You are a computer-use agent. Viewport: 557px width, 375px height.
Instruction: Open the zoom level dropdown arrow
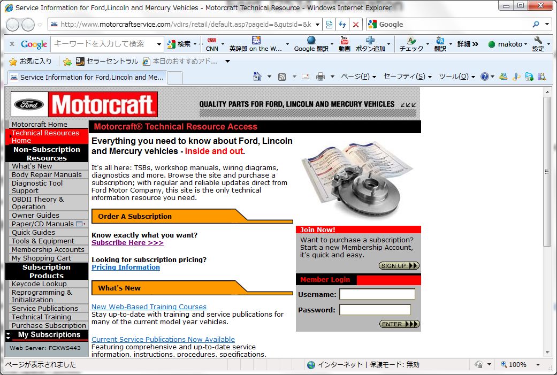[x=538, y=365]
